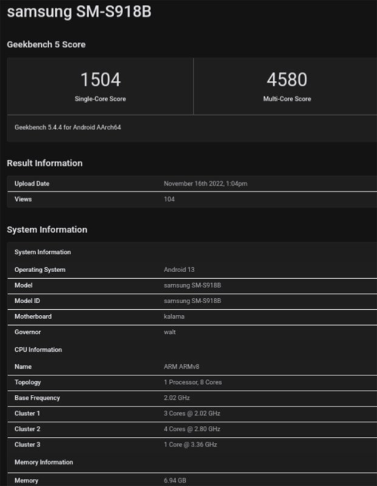The width and height of the screenshot is (377, 486).
Task: Click the '1 Processor, 8 Cores' value
Action: click(x=192, y=382)
